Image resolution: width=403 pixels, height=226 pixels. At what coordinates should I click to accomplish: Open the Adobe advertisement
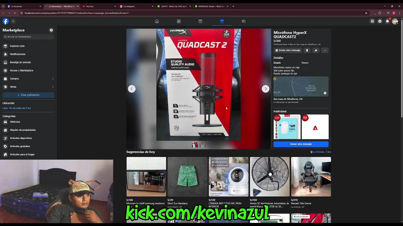click(315, 126)
